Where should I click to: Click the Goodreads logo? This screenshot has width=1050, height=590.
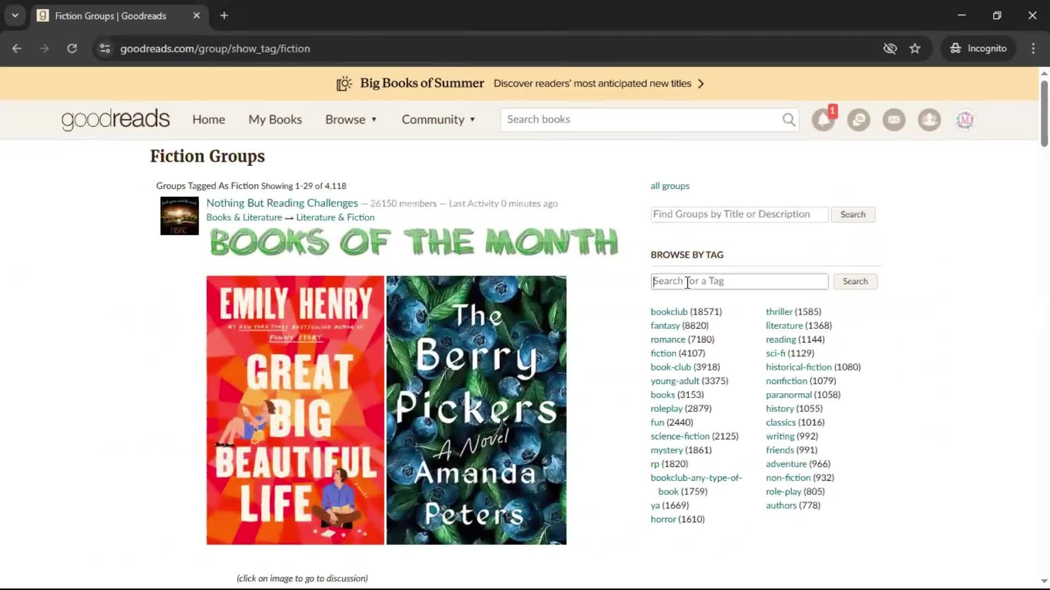coord(115,120)
